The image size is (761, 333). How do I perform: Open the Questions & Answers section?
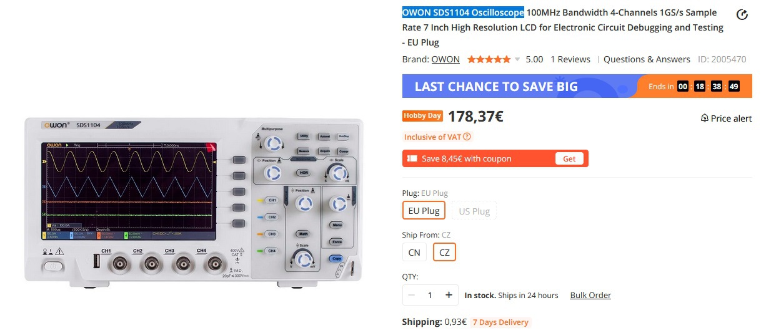(x=647, y=59)
